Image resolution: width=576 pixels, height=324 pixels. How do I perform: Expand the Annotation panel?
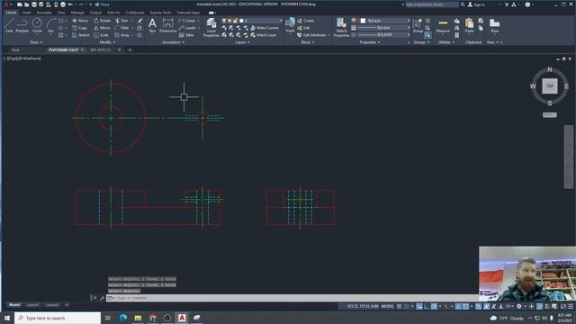(173, 42)
